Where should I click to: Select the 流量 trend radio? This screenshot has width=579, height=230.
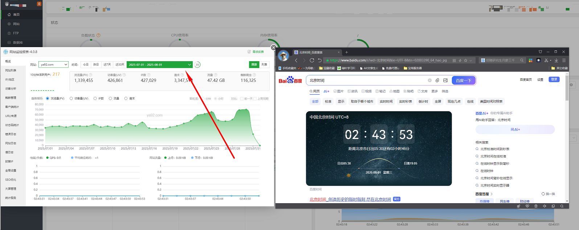(x=110, y=99)
